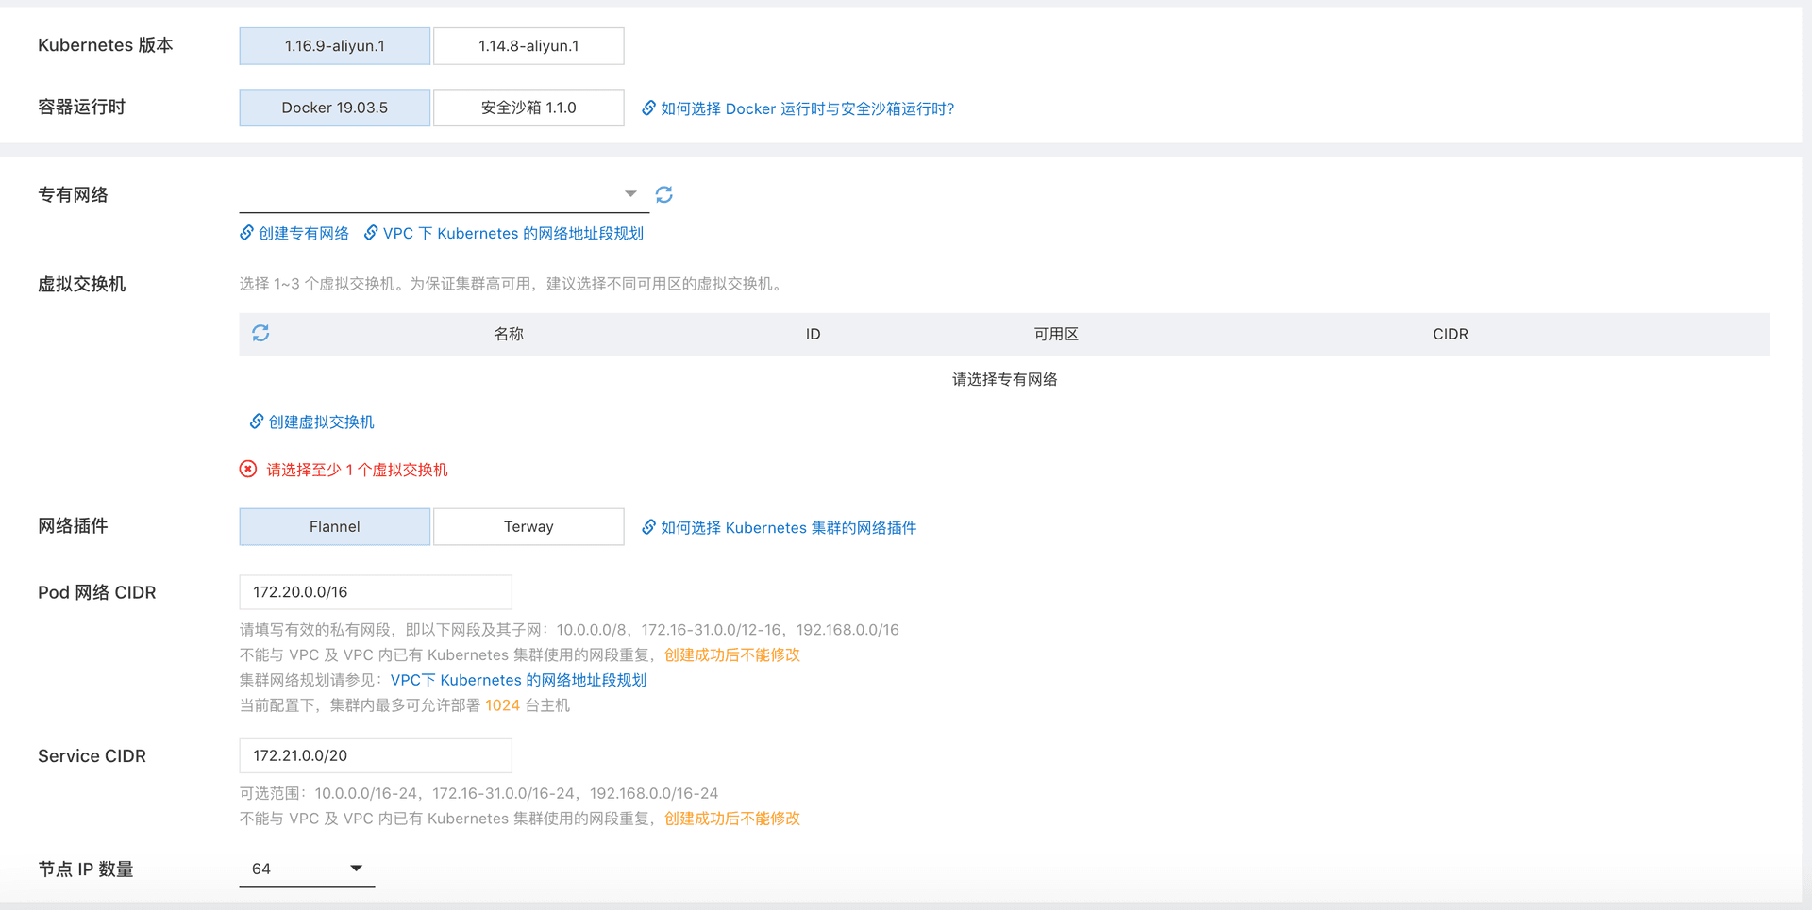Click the Kubernetes 版本 label
Image resolution: width=1812 pixels, height=910 pixels.
coord(106,45)
